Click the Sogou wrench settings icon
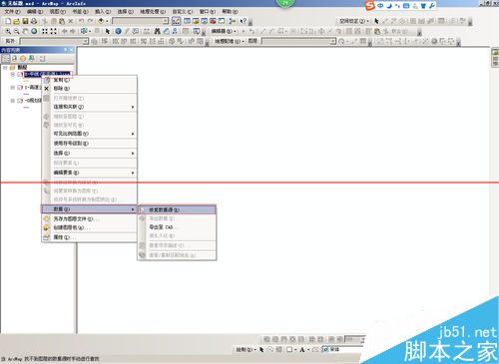The image size is (499, 364). pyautogui.click(x=432, y=6)
